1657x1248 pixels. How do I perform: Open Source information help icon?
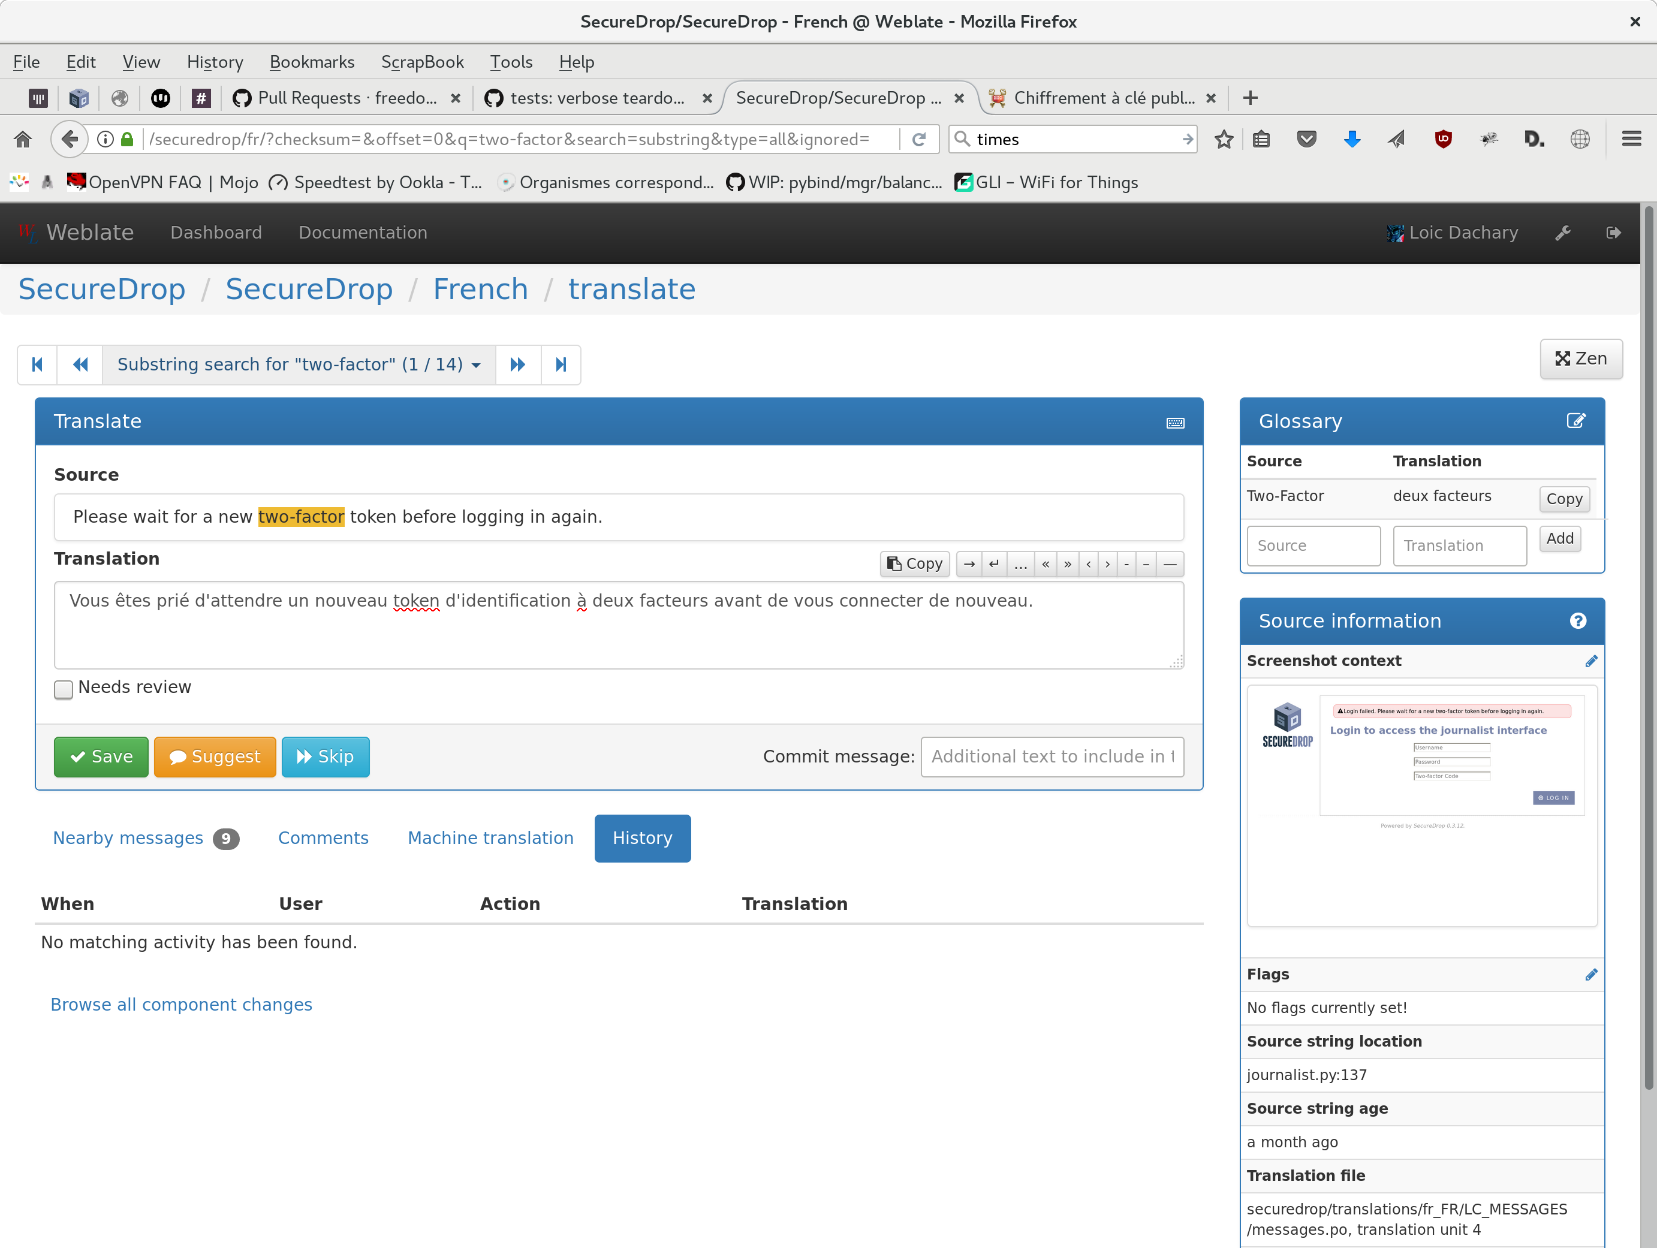point(1578,621)
